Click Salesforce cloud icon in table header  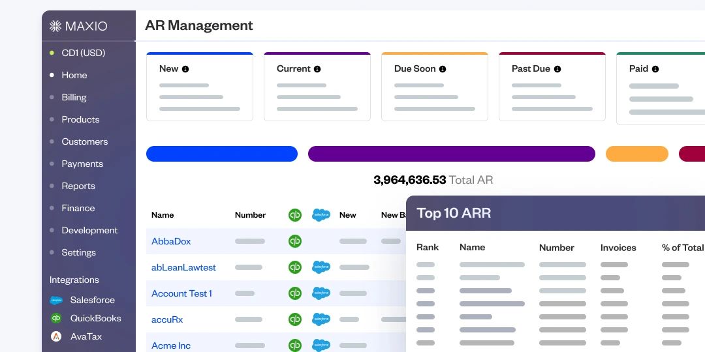321,215
